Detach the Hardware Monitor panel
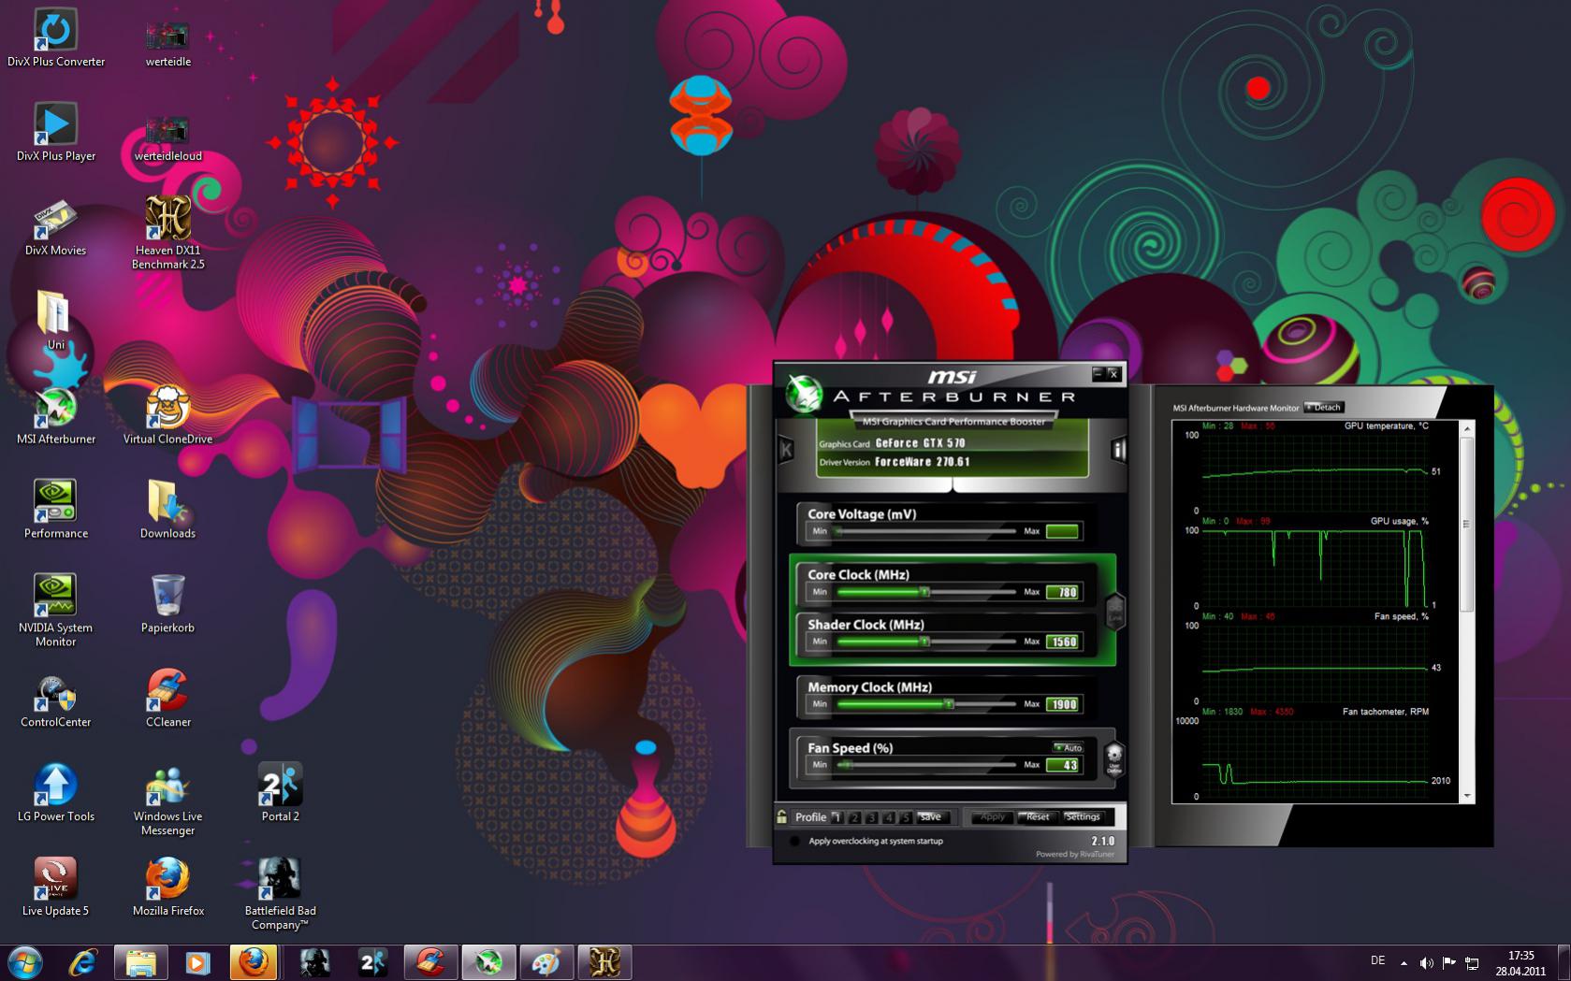The width and height of the screenshot is (1571, 981). click(x=1325, y=407)
